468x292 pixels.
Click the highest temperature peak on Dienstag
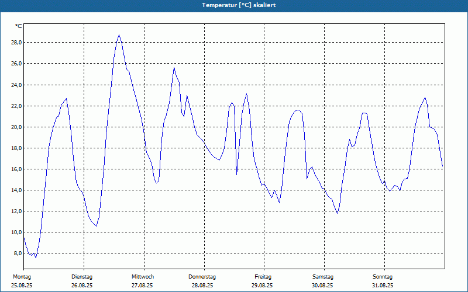click(x=119, y=35)
